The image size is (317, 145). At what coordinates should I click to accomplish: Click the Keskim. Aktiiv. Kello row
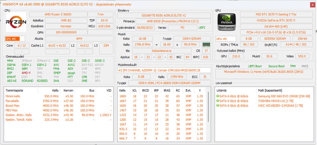click(x=59, y=115)
